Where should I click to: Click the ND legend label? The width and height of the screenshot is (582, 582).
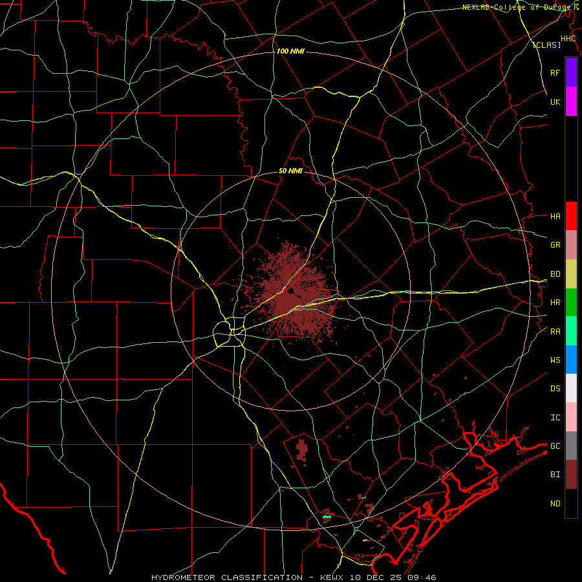[x=555, y=504]
